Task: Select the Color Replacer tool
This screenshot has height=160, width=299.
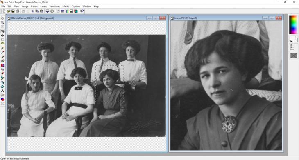Action: pos(2,65)
